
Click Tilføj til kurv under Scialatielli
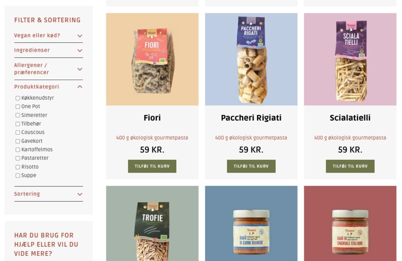click(350, 166)
